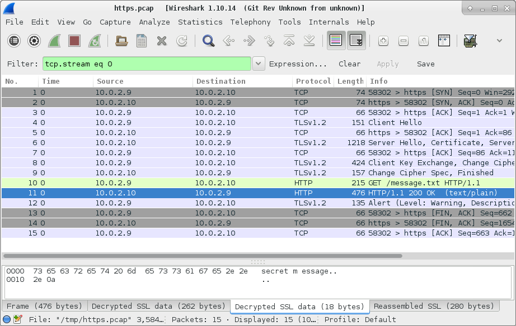Viewport: 516px width, 326px height.
Task: Open the Edit menu
Action: (40, 22)
